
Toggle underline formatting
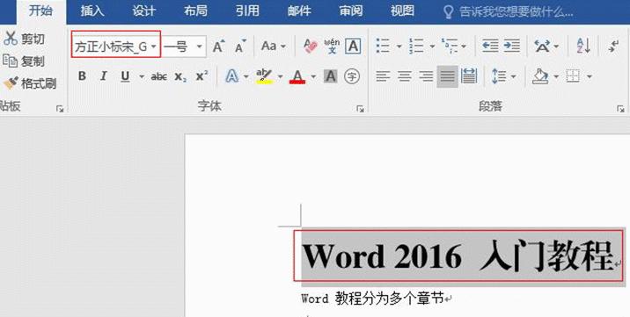[x=125, y=76]
